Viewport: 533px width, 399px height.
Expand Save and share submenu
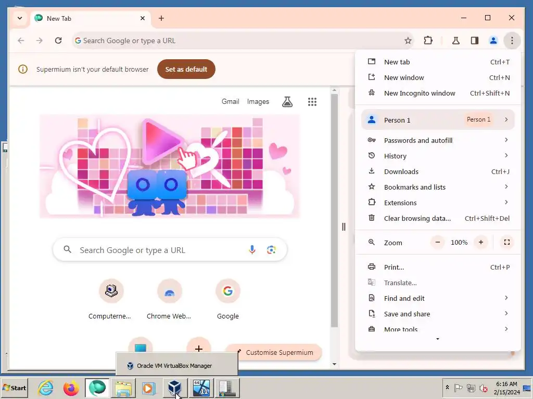coord(438,314)
